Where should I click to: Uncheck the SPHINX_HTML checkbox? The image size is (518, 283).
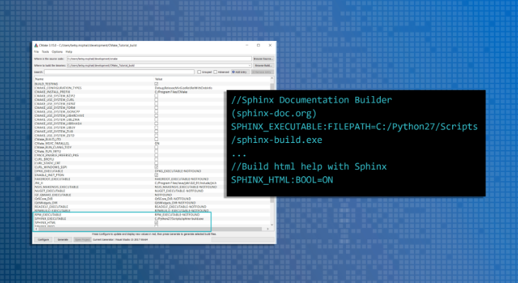[x=156, y=223]
